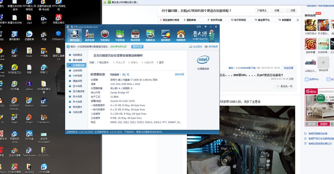The height and width of the screenshot is (174, 334).
Task: Open the 迅雷影音 desktop shortcut
Action: tap(29, 35)
